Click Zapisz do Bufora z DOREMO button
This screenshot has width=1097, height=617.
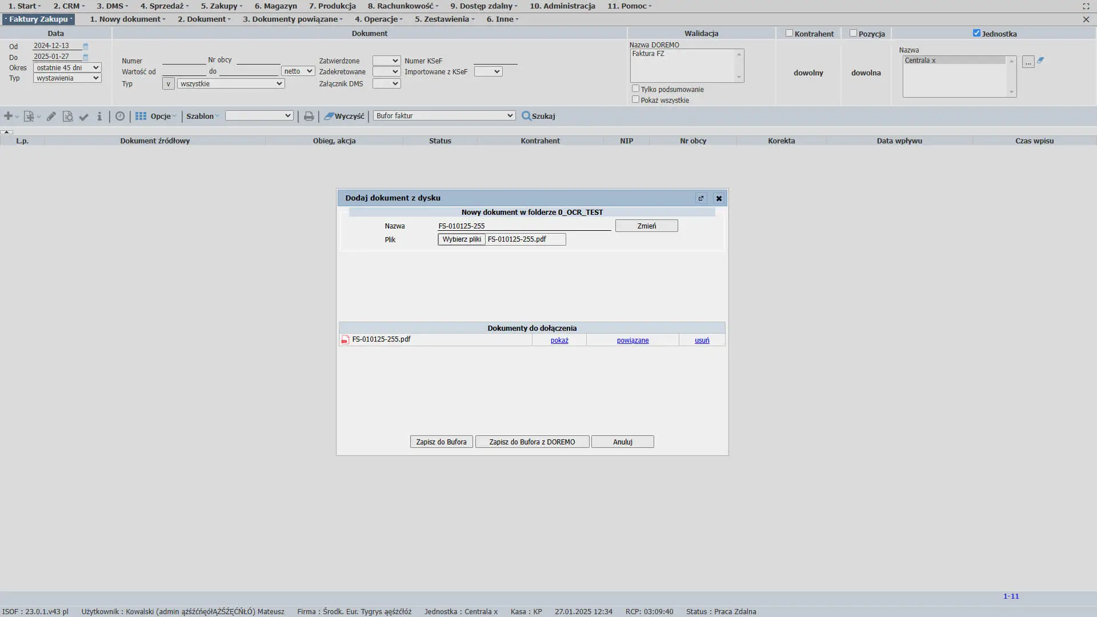531,442
